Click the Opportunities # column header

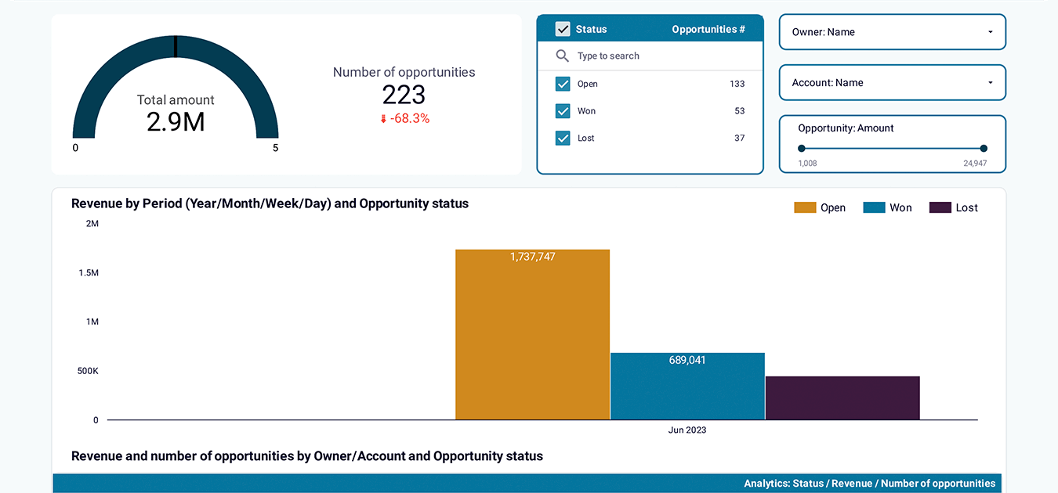coord(708,29)
